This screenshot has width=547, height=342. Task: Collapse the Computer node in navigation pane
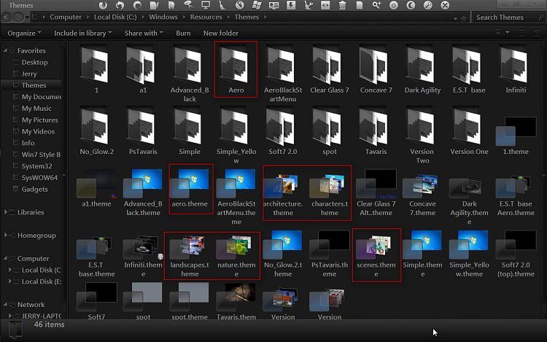click(x=5, y=258)
